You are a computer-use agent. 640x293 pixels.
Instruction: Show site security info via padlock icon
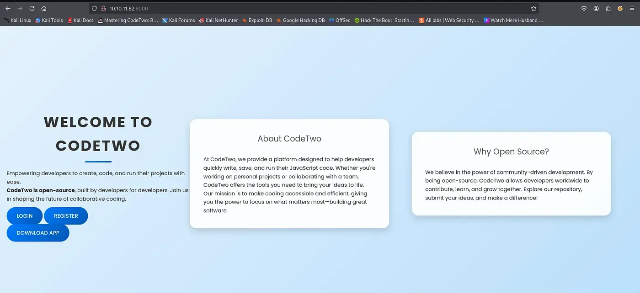click(x=103, y=8)
